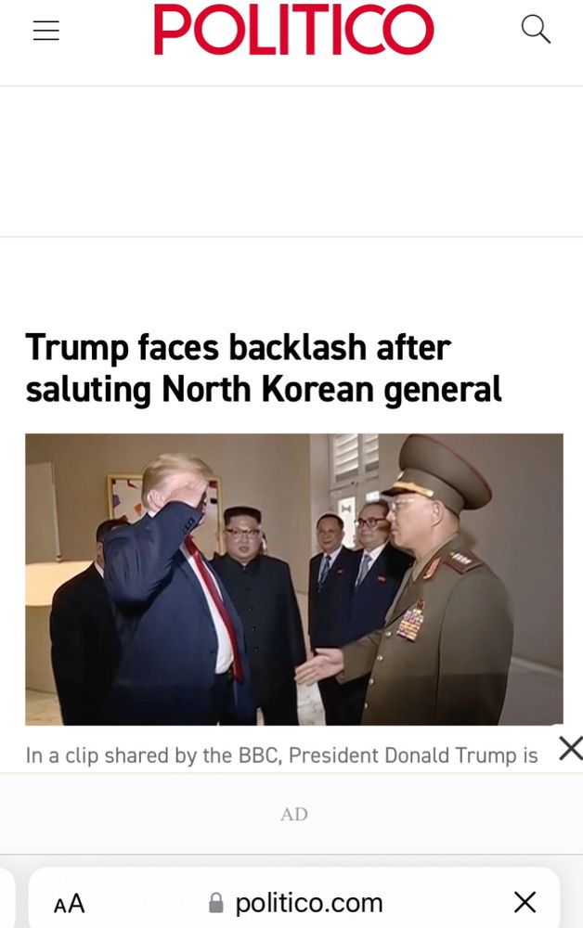Tap the empty ad space below header
This screenshot has height=928, width=583.
pyautogui.click(x=291, y=161)
